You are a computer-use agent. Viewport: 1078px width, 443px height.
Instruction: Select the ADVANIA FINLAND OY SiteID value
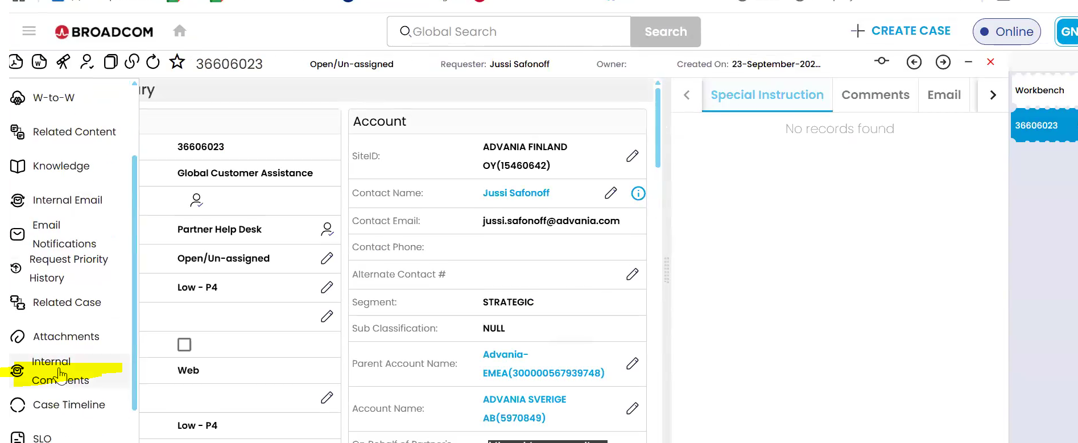click(524, 156)
